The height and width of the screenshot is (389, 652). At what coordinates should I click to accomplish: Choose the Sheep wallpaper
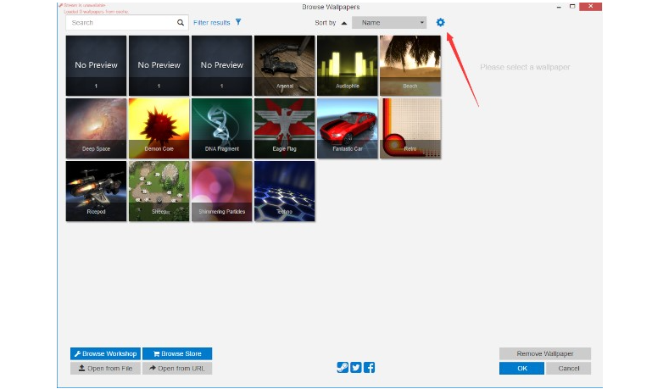coord(159,192)
